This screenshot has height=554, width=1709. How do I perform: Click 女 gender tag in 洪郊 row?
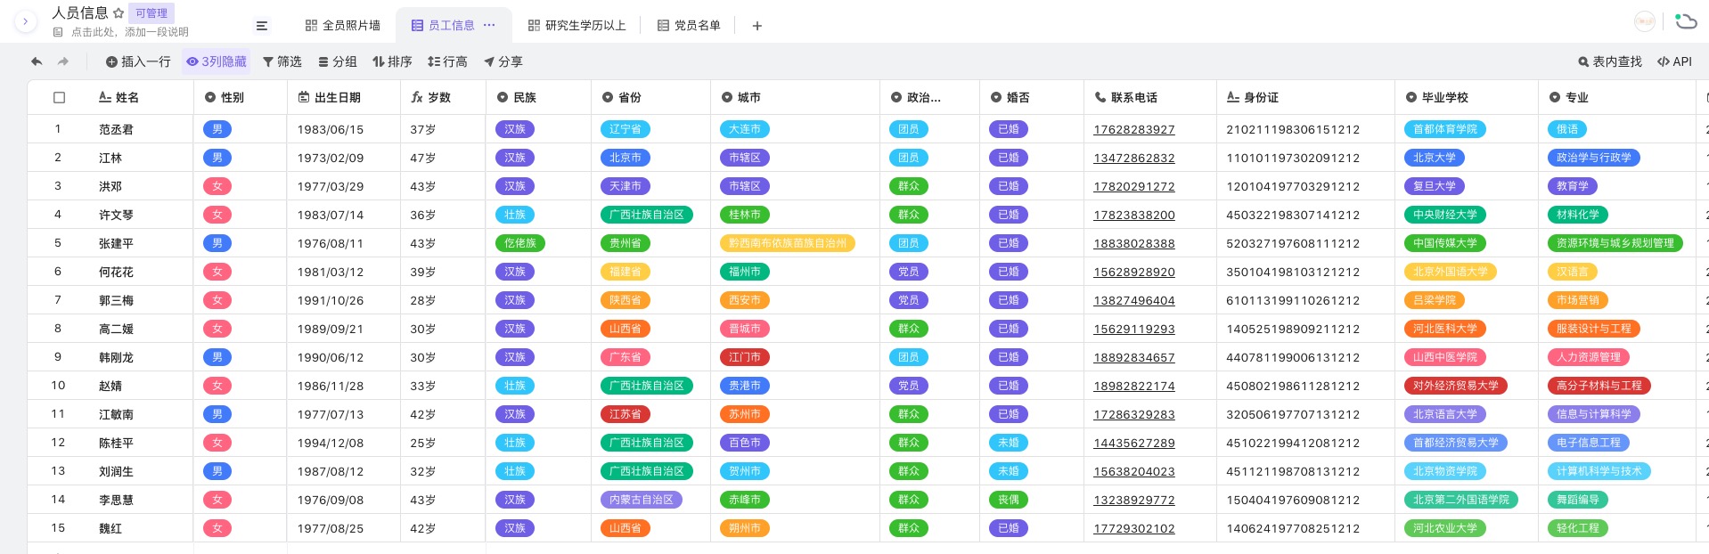[x=217, y=186]
